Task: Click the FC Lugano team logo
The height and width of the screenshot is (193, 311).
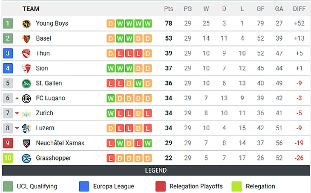Action: coord(26,98)
